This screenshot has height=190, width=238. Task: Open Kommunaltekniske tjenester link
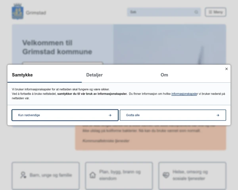tap(106, 141)
